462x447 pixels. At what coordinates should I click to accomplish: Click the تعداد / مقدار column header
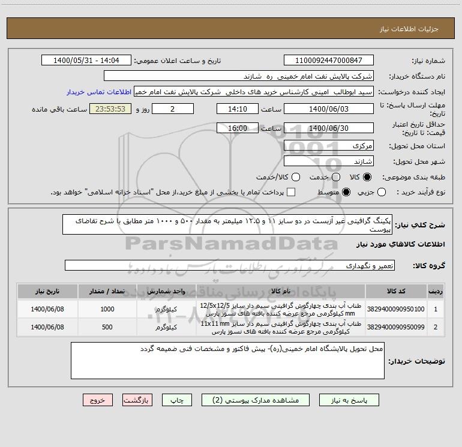pyautogui.click(x=107, y=291)
